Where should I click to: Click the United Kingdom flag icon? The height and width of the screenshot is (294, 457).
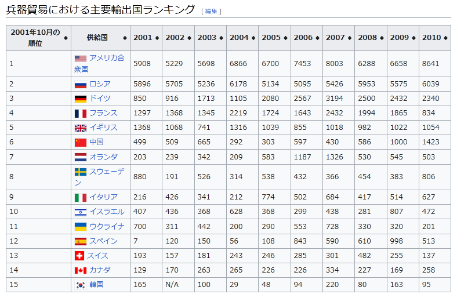(x=80, y=128)
